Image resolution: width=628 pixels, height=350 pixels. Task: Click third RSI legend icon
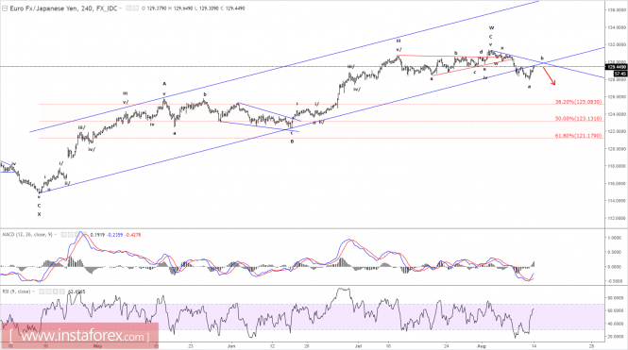(56, 292)
